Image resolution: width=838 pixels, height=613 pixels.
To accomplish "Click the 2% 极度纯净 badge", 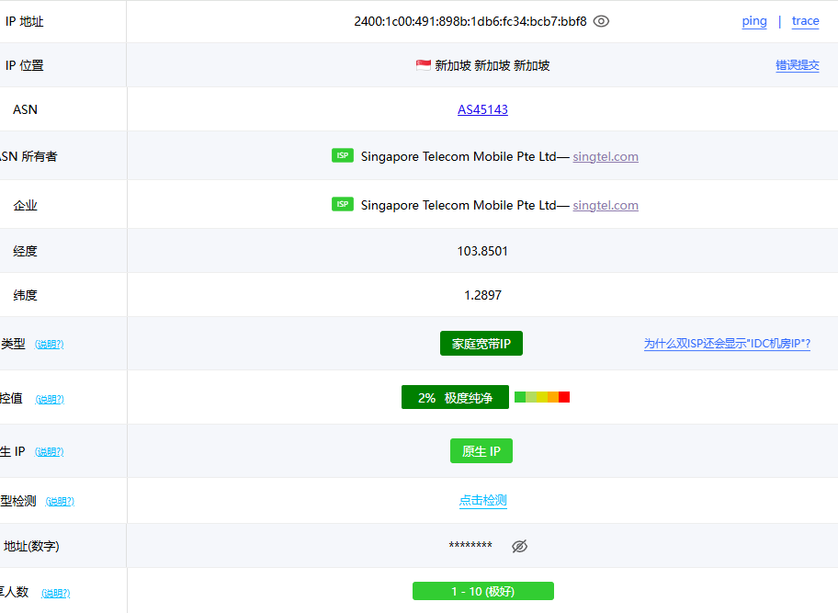I will (x=455, y=397).
